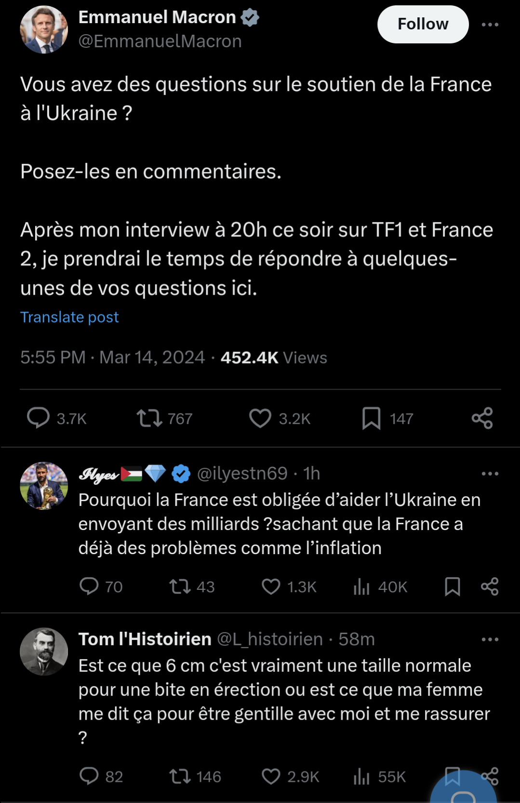The height and width of the screenshot is (803, 520).
Task: Repost Tom l'Histoirien's comment
Action: tap(180, 776)
